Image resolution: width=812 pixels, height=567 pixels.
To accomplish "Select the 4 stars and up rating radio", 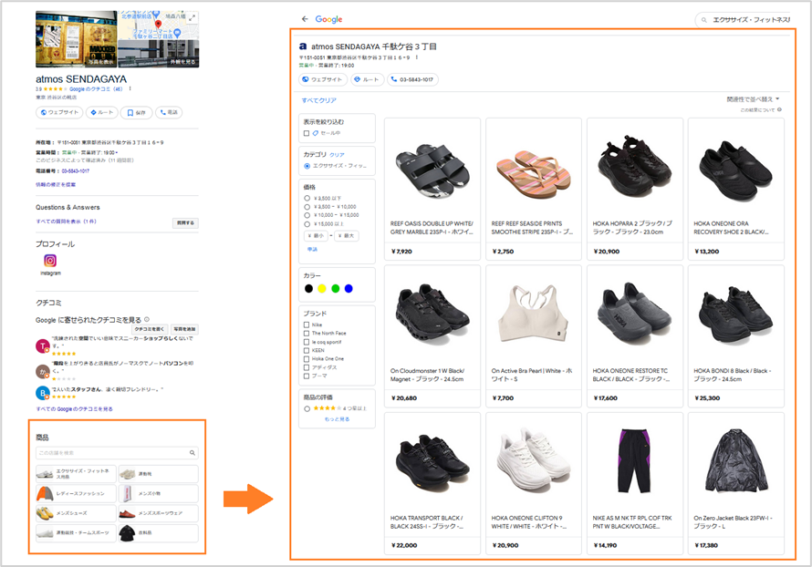I will [x=307, y=408].
